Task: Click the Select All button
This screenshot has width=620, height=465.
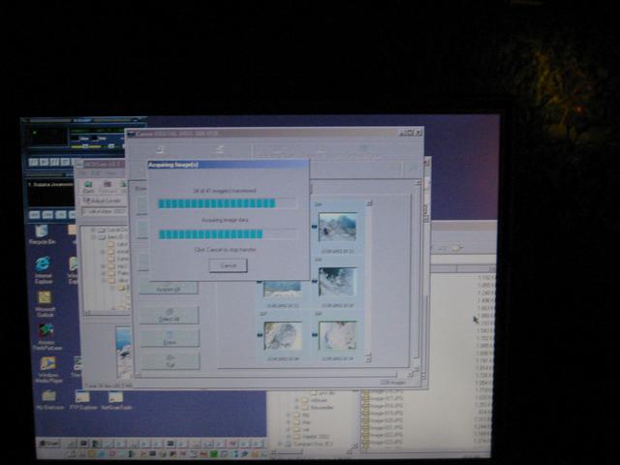Action: coord(169,316)
